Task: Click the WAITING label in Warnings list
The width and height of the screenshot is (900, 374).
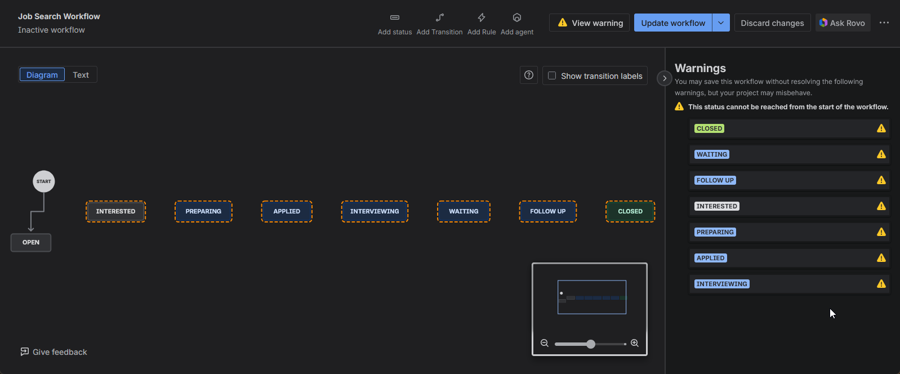Action: click(x=712, y=154)
